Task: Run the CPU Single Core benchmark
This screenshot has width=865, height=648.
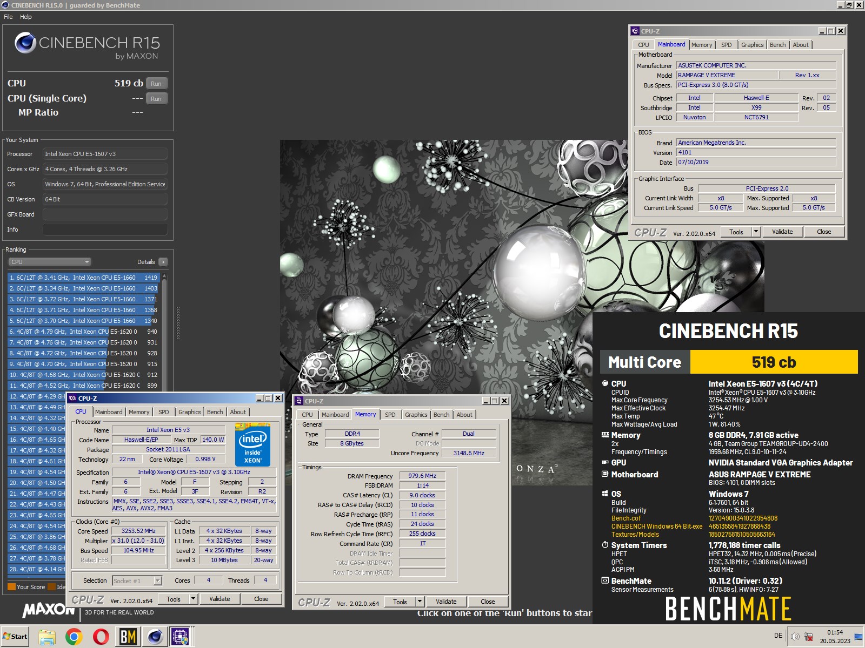Action: [156, 99]
